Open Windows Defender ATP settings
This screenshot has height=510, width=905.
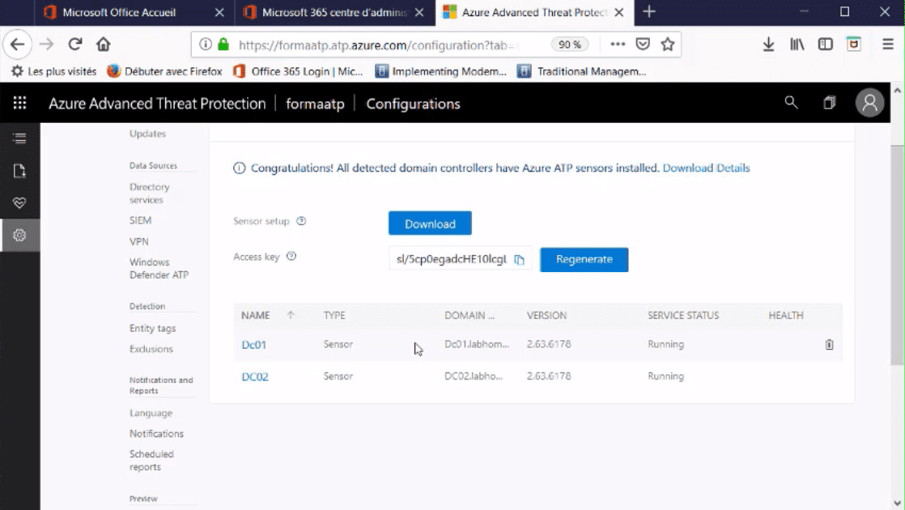click(159, 268)
